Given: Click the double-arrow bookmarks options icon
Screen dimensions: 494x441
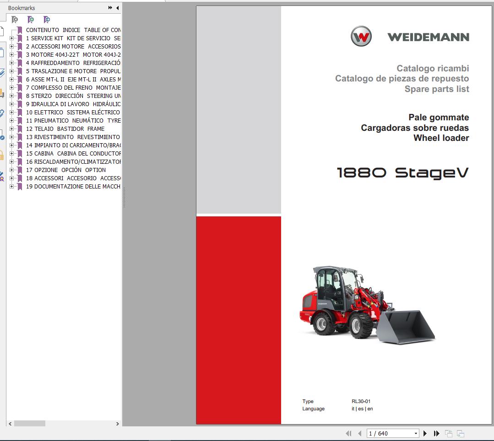Looking at the screenshot, I should pos(110,8).
